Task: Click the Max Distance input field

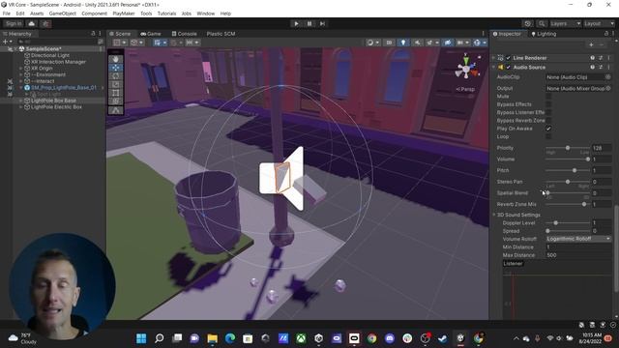Action: click(x=578, y=255)
